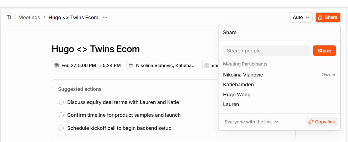
Task: Open the three-dot more options menu
Action: [105, 17]
